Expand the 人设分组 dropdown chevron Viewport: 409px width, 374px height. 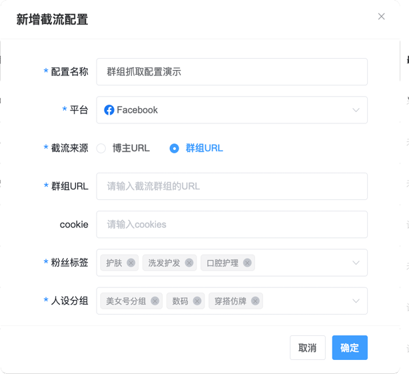tap(356, 301)
